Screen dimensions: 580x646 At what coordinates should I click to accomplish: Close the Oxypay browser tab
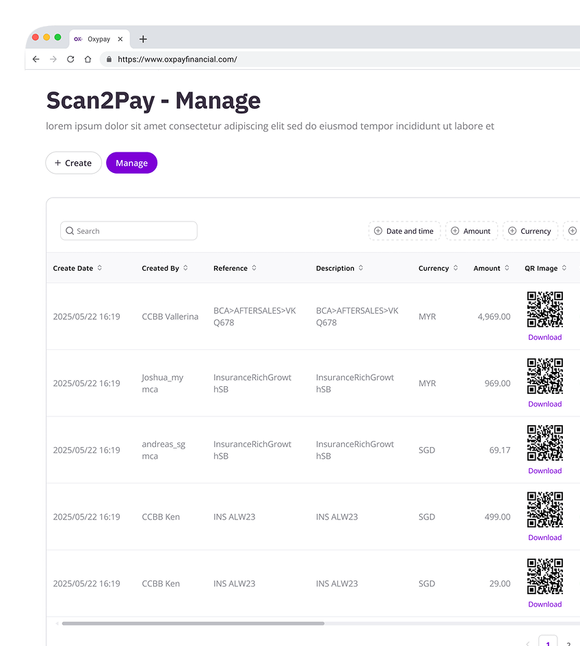120,39
